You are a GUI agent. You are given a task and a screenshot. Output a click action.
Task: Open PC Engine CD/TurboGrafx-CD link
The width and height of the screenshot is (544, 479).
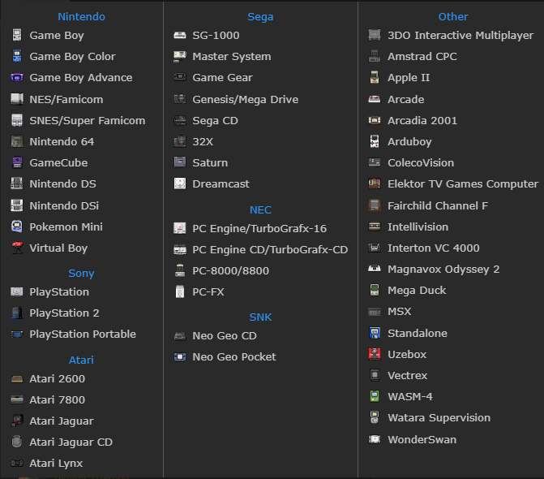click(x=270, y=250)
